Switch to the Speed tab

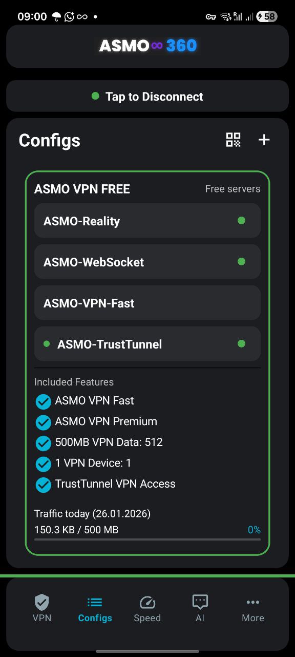click(x=147, y=609)
